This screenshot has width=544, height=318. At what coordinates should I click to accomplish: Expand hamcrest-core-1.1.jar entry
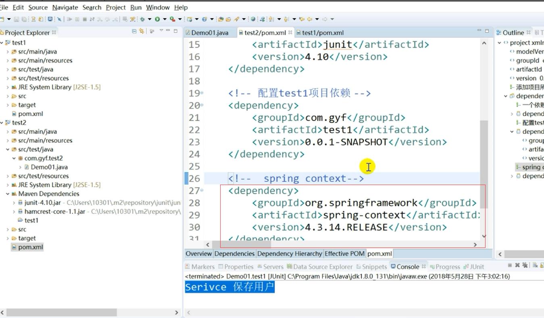(x=14, y=212)
